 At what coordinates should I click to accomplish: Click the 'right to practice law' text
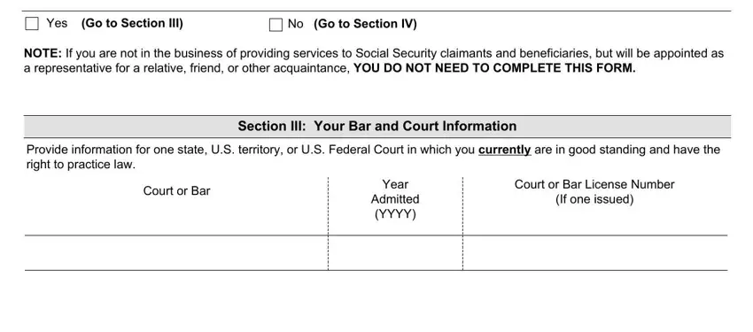tap(79, 165)
